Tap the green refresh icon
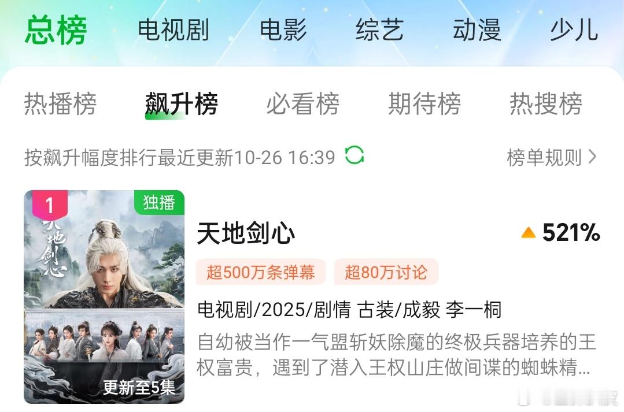This screenshot has height=412, width=624. [354, 155]
